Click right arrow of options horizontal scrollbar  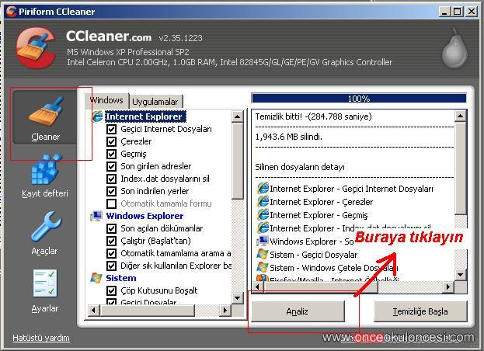coord(225,311)
